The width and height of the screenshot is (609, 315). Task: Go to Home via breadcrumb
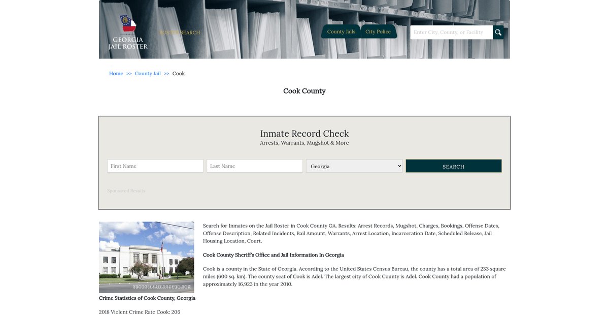point(116,74)
